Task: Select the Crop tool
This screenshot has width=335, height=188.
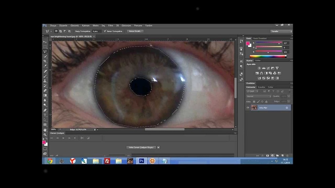Action: (x=45, y=61)
